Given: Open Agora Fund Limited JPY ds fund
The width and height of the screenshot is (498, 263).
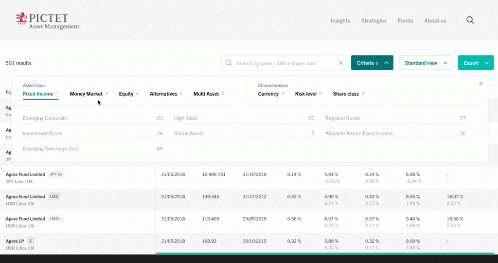Looking at the screenshot, I should (25, 175).
